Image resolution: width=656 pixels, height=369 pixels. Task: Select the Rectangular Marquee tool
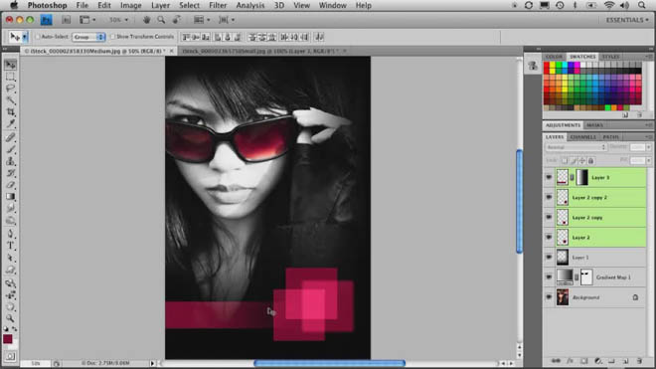pyautogui.click(x=11, y=77)
